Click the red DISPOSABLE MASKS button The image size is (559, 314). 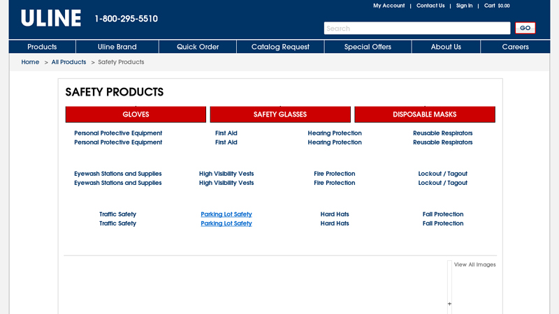425,114
